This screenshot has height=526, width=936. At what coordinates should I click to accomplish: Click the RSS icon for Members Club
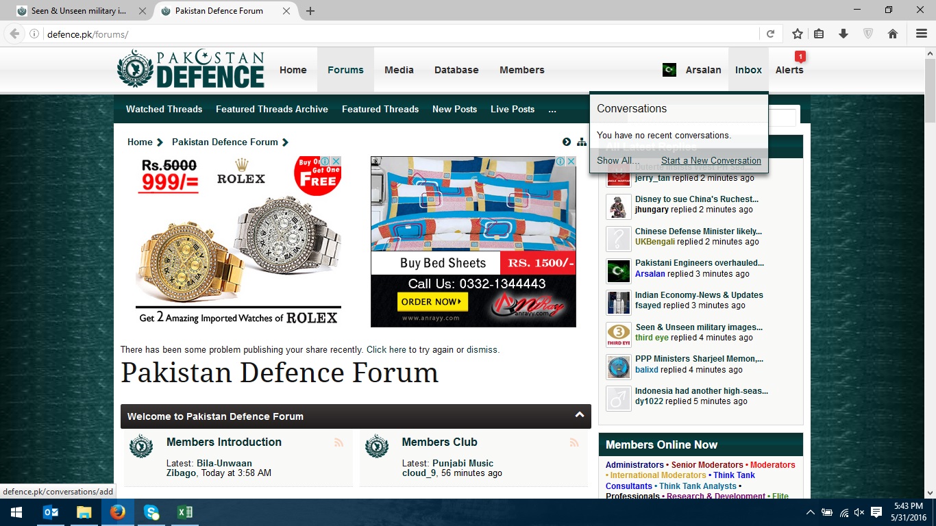(x=574, y=442)
